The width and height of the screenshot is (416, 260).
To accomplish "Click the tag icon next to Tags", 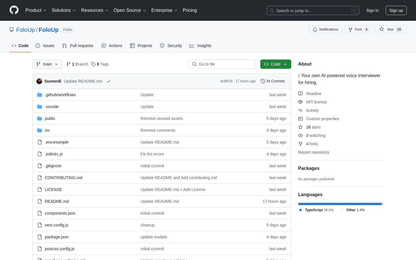I will click(x=93, y=64).
